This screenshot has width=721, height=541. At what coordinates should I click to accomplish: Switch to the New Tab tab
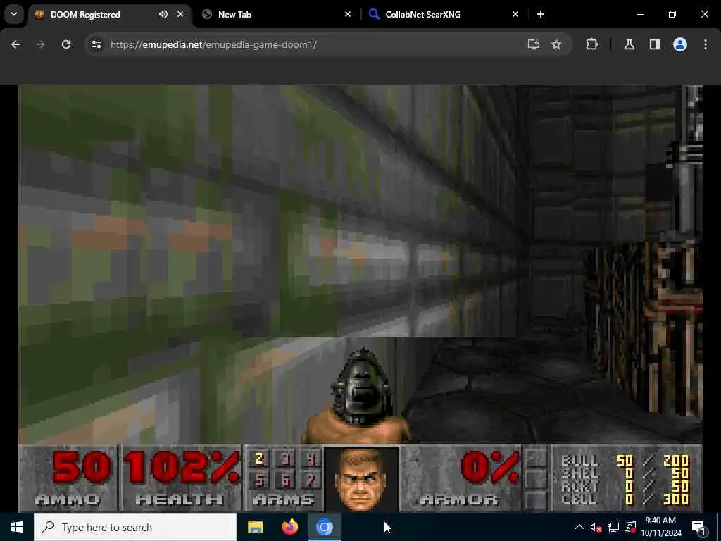click(276, 14)
